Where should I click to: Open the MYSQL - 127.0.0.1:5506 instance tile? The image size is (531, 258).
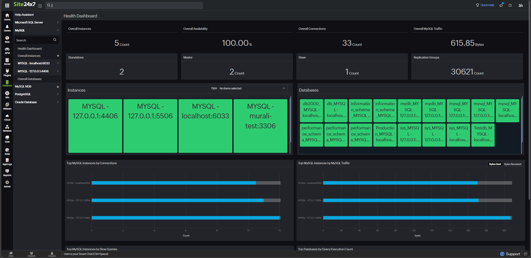coord(150,126)
